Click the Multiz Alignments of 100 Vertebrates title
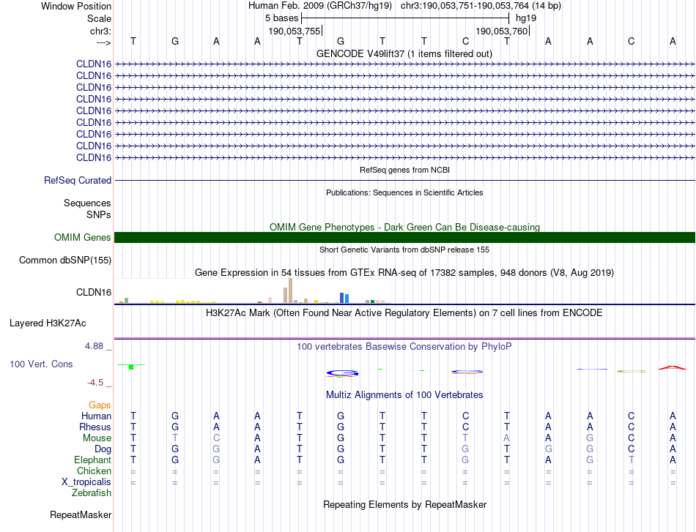 404,394
